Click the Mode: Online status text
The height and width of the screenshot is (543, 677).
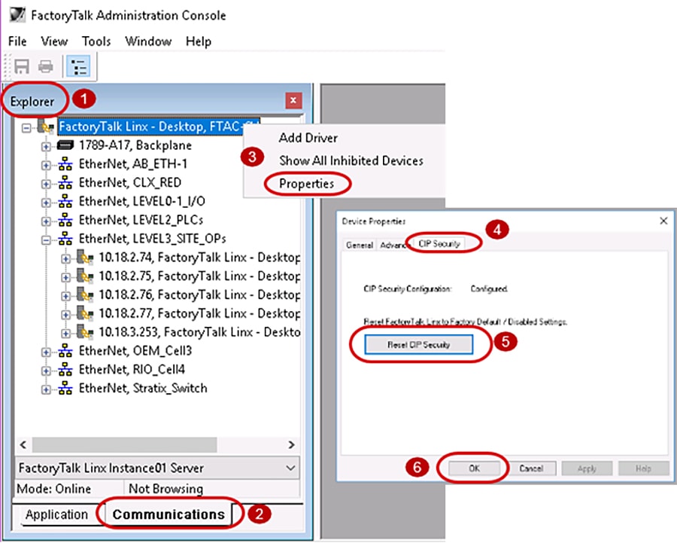coord(54,489)
